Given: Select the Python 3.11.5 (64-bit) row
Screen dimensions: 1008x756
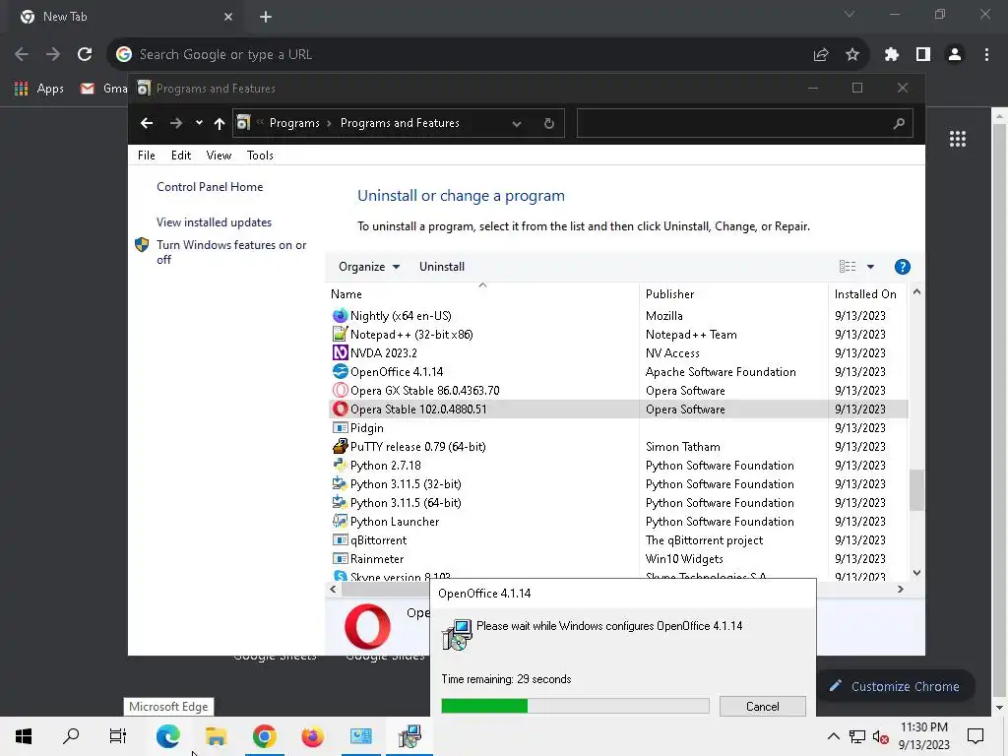Looking at the screenshot, I should click(617, 503).
